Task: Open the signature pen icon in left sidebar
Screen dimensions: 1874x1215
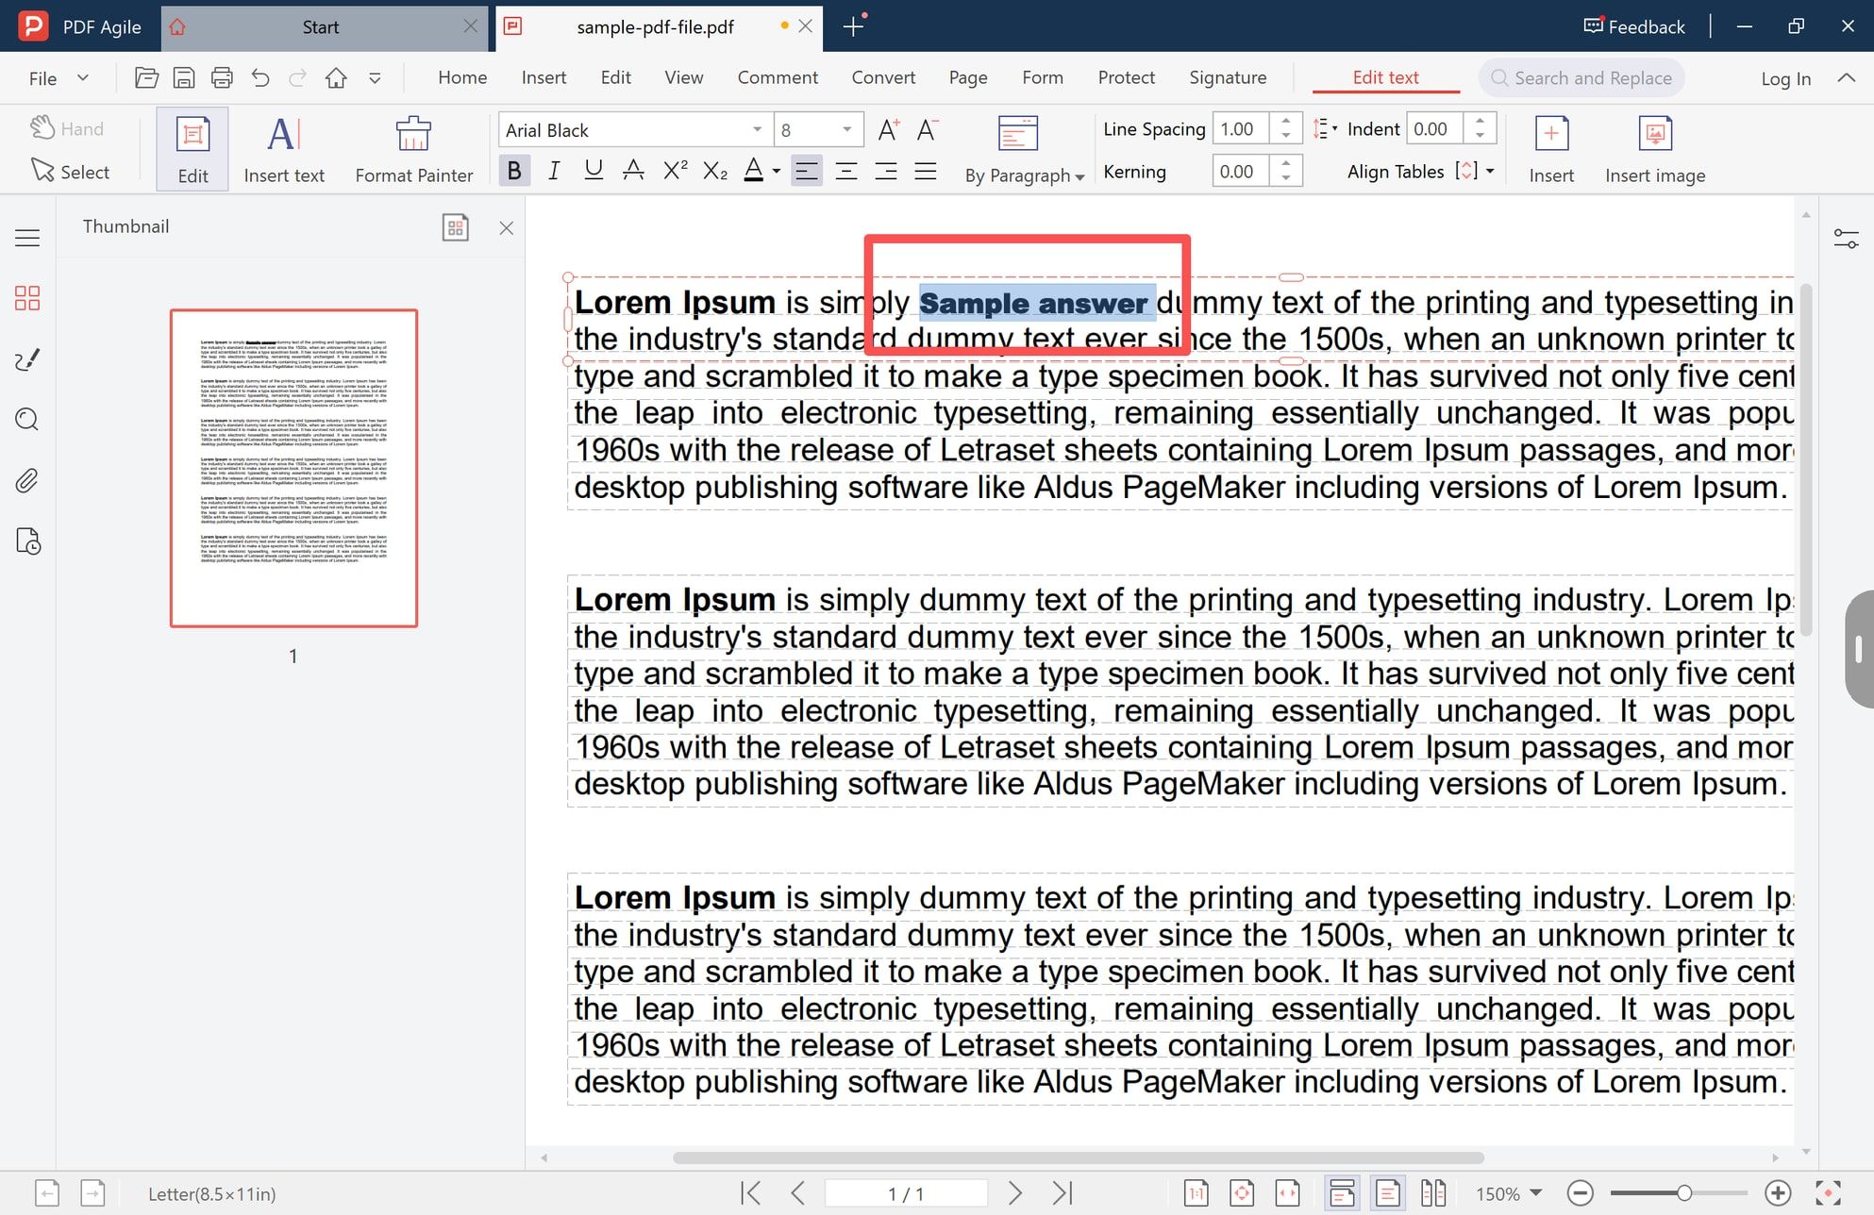Action: [27, 359]
